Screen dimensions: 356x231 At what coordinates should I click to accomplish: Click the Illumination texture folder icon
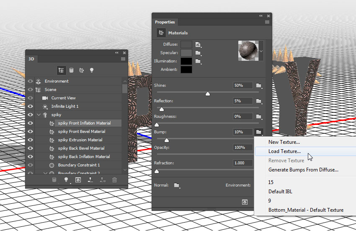point(198,61)
